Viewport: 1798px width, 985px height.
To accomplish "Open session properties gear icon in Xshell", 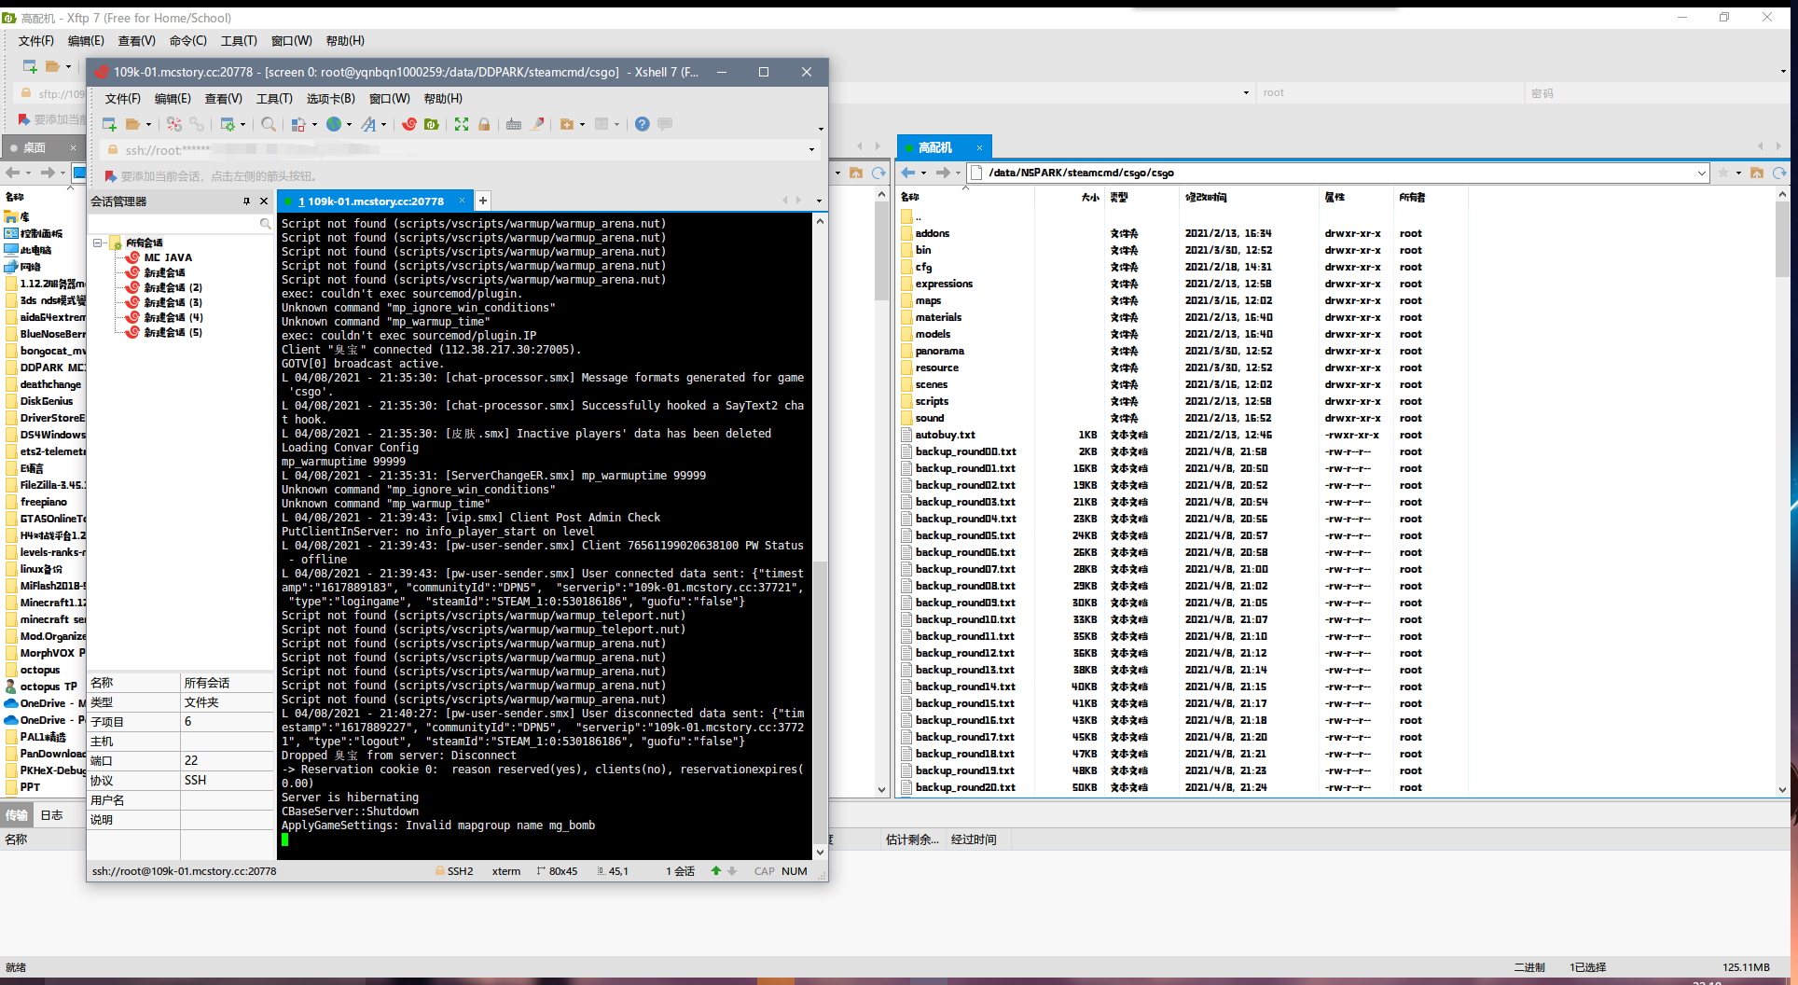I will 227,124.
